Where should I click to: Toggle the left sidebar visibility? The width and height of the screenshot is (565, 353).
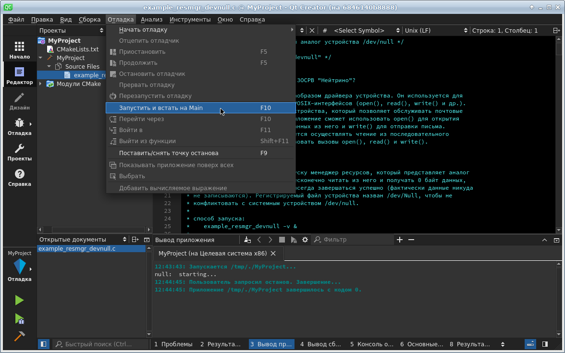click(x=44, y=344)
